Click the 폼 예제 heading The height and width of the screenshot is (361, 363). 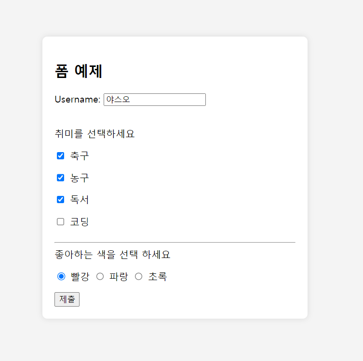point(79,71)
